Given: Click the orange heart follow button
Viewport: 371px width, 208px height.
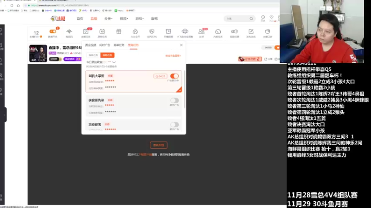Looking at the screenshot, I should click(277, 48).
